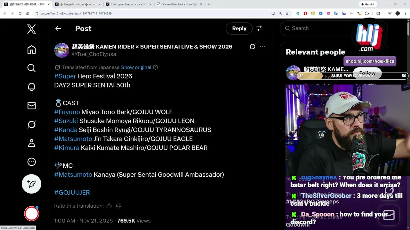Reload the page
410x230 pixels.
[20, 13]
